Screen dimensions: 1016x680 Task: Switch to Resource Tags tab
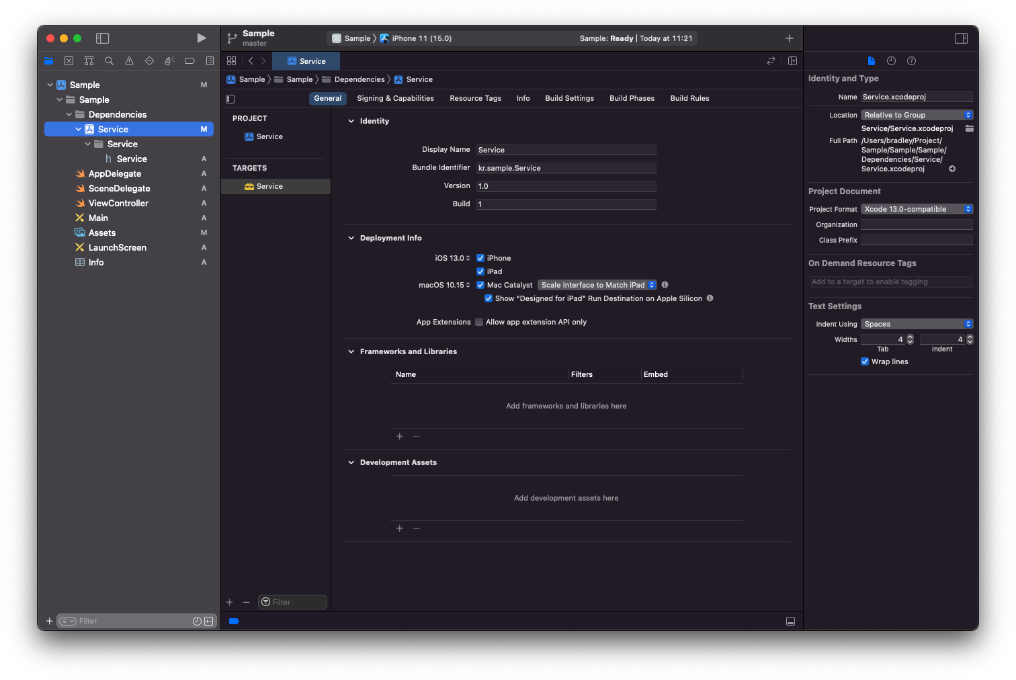[475, 99]
